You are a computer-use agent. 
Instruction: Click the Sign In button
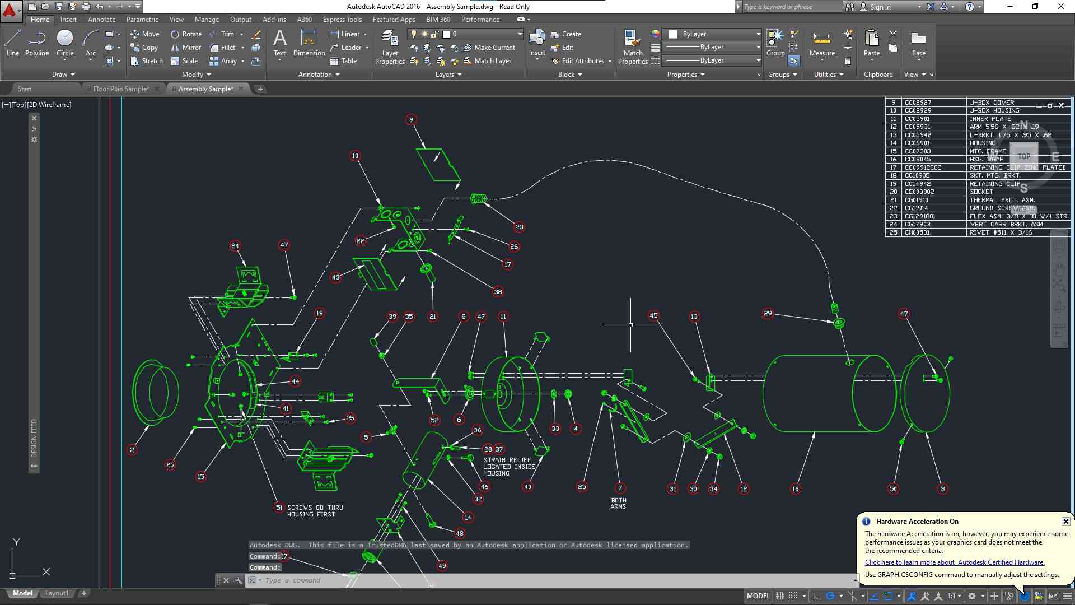pos(880,7)
